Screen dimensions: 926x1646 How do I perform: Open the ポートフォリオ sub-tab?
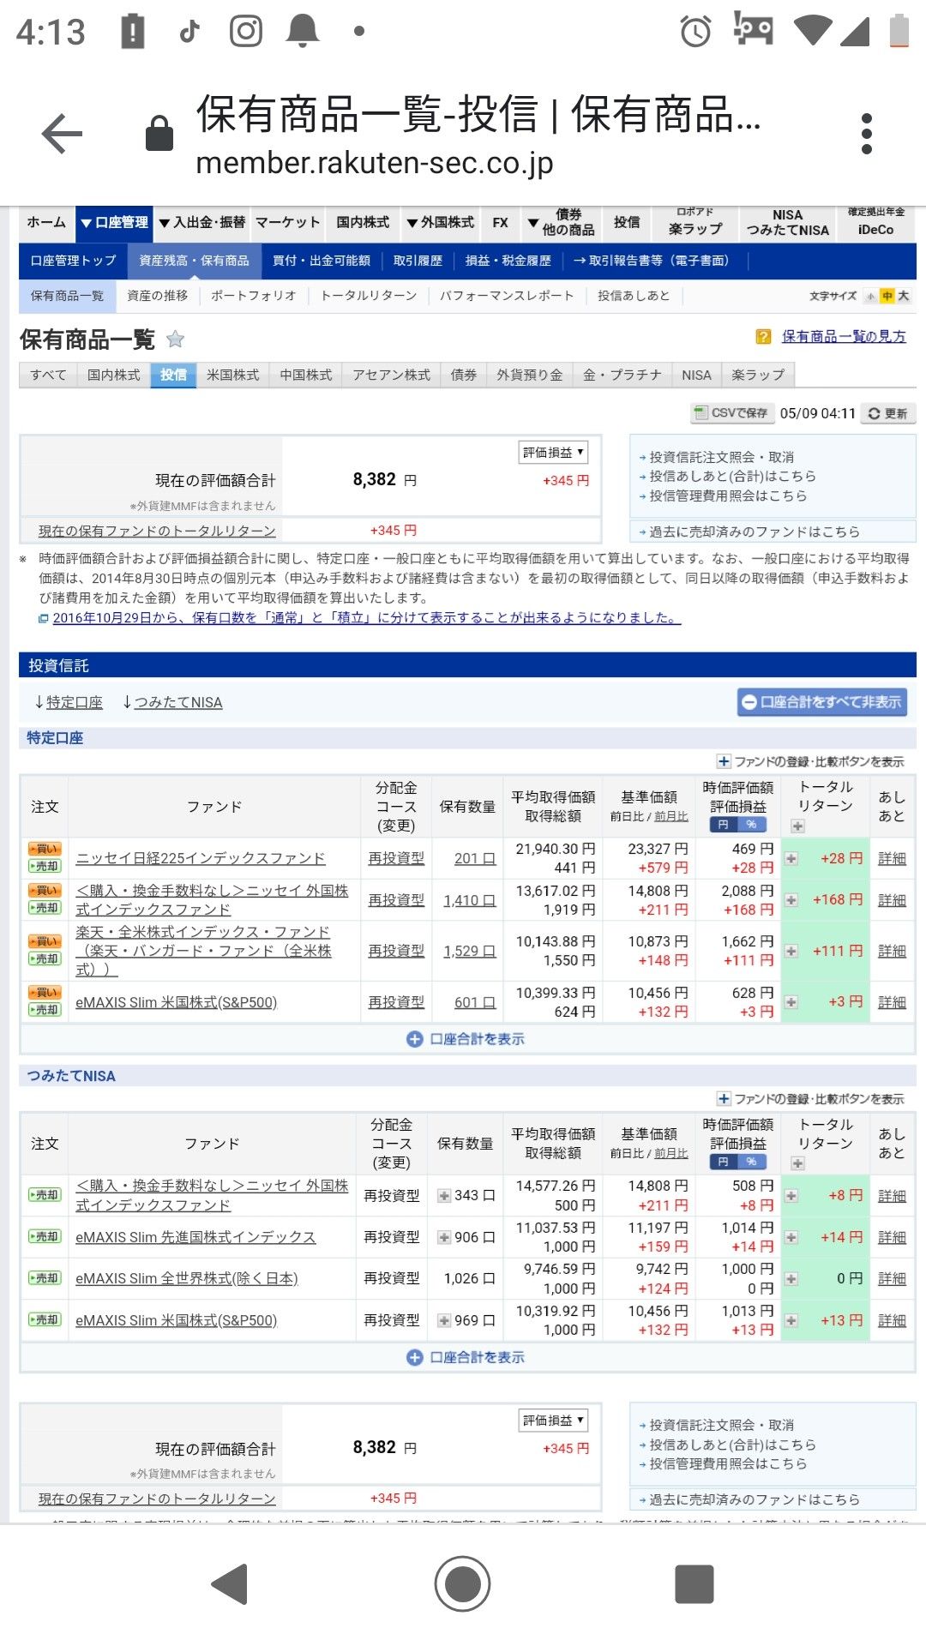click(x=254, y=296)
